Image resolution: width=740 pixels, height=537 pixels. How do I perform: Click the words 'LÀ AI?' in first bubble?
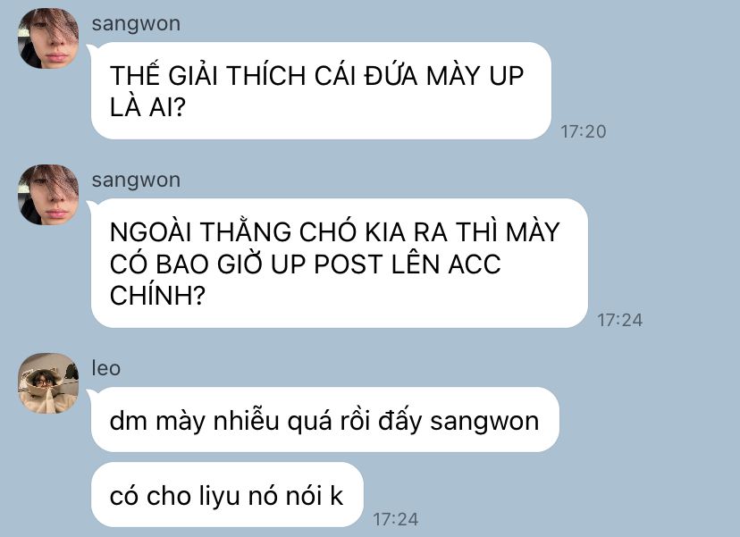[147, 107]
